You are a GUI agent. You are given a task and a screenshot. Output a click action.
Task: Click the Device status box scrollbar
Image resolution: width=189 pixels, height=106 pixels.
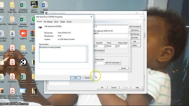pyautogui.click(x=86, y=54)
